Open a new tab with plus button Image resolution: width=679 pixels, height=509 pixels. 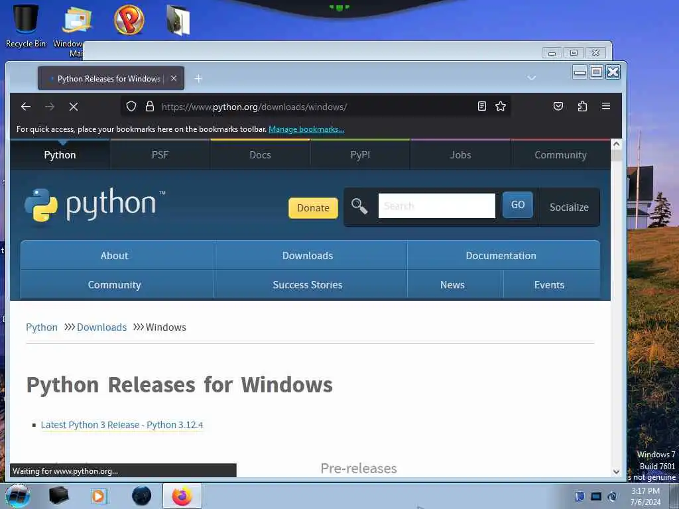point(198,78)
